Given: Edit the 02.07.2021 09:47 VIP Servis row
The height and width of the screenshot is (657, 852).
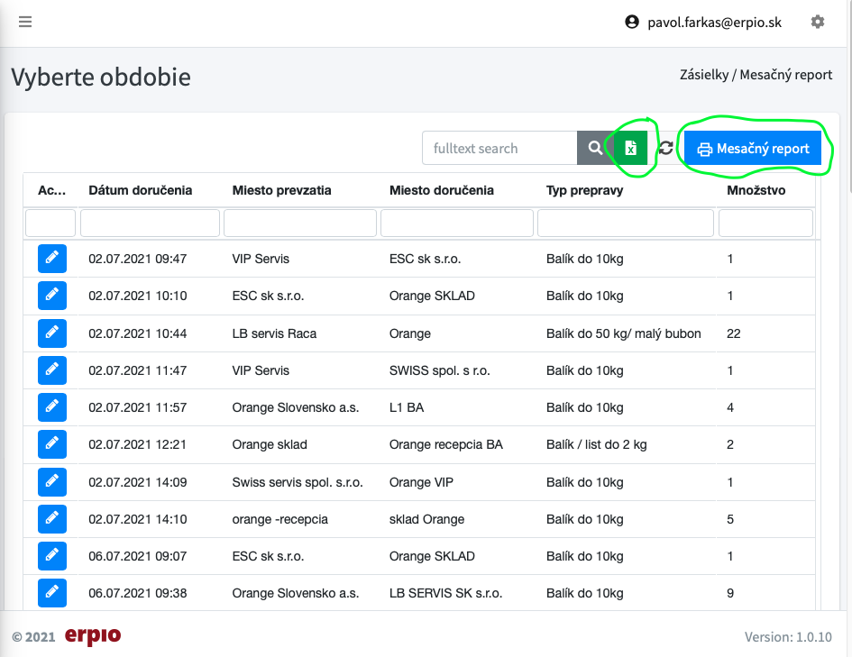Looking at the screenshot, I should pos(52,259).
